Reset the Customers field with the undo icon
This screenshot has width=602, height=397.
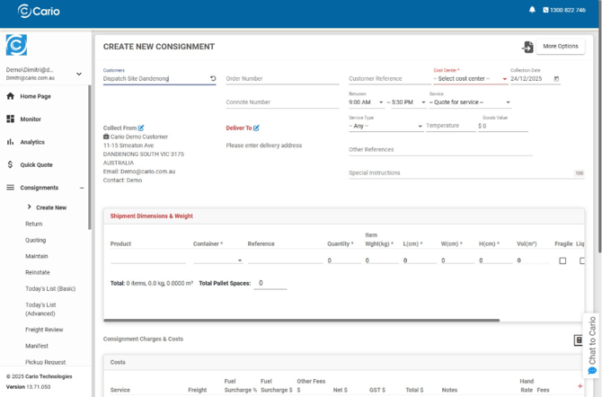pyautogui.click(x=213, y=79)
